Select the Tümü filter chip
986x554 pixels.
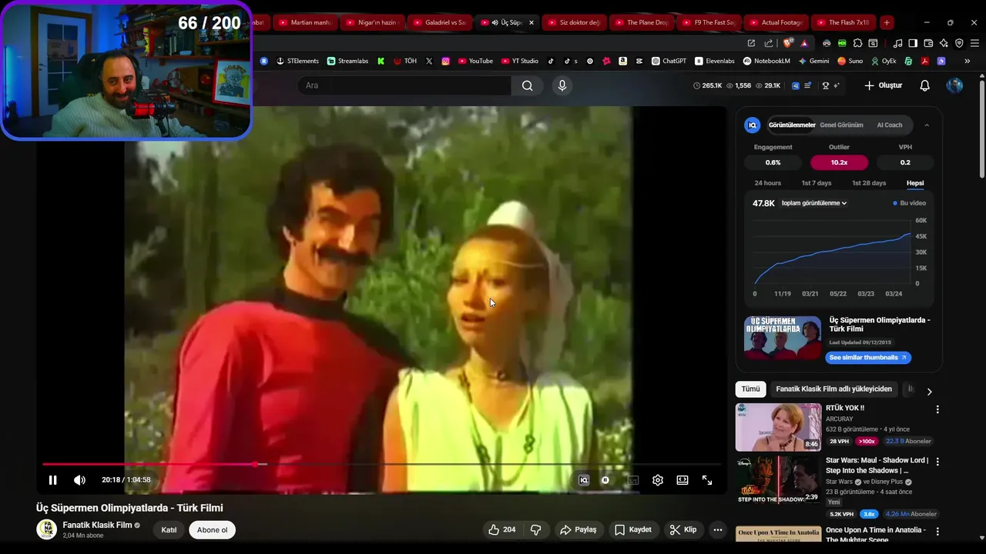[x=750, y=389]
